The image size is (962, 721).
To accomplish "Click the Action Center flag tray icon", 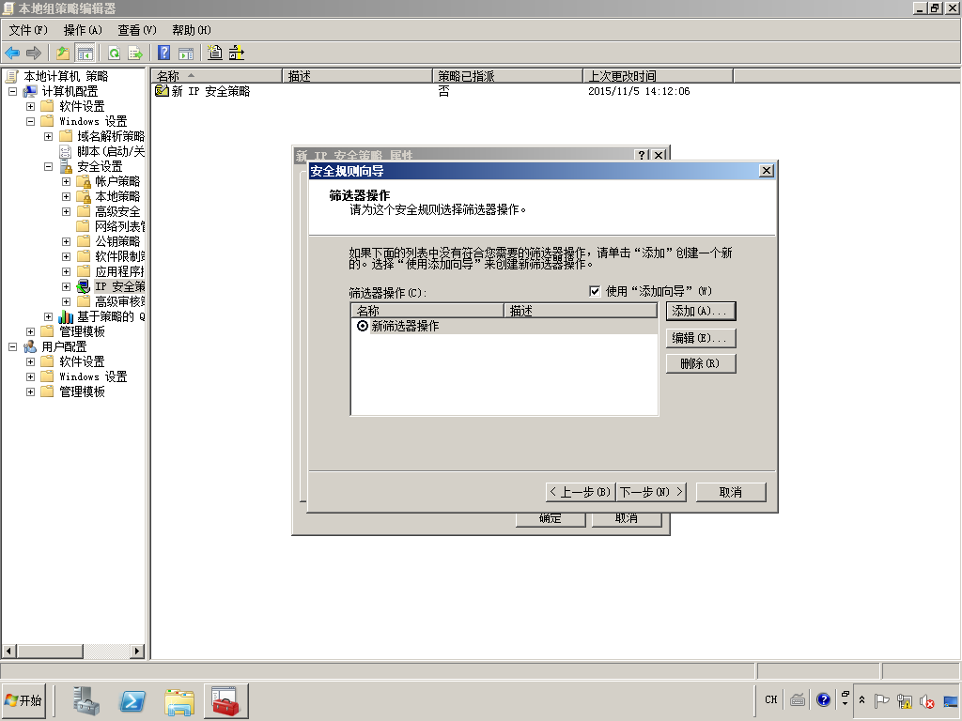I will click(881, 700).
